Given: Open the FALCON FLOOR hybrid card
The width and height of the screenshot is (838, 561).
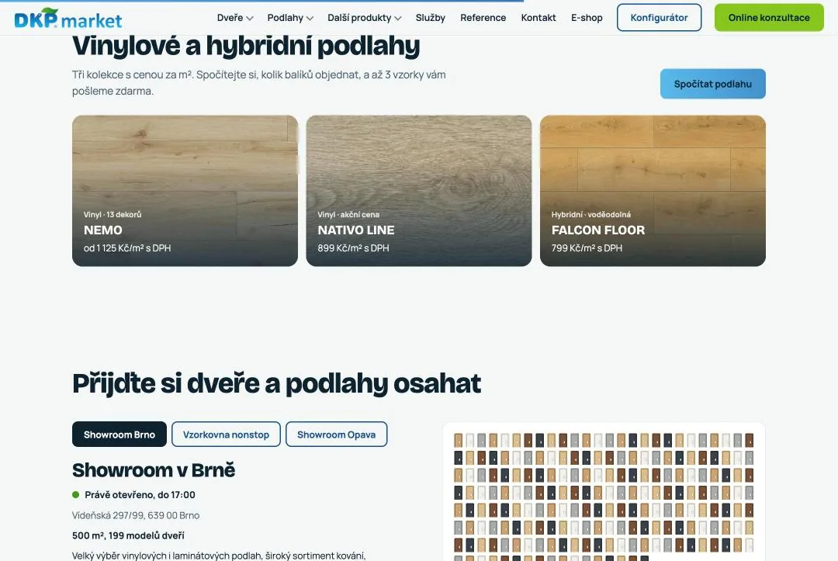Looking at the screenshot, I should [x=653, y=191].
